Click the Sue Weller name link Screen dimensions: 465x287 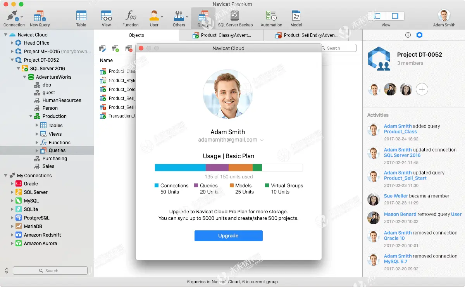tap(396, 196)
